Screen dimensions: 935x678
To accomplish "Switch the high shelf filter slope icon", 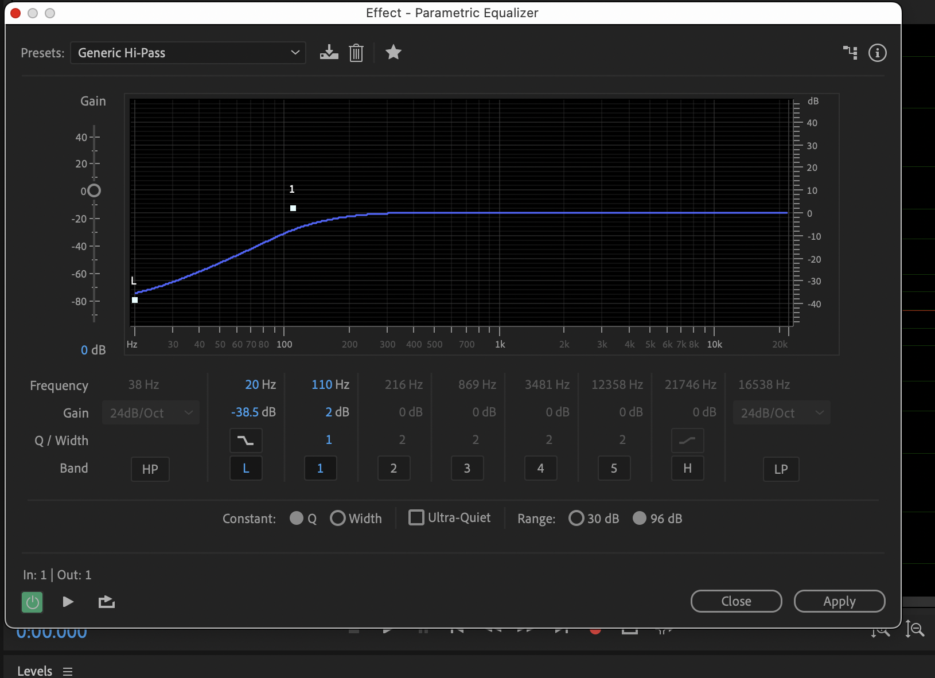I will [x=687, y=441].
